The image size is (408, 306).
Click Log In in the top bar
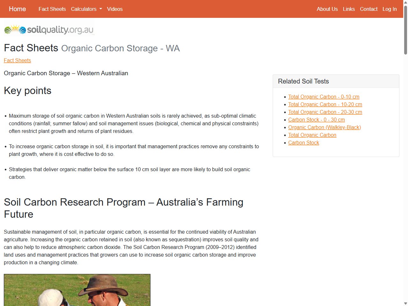390,9
